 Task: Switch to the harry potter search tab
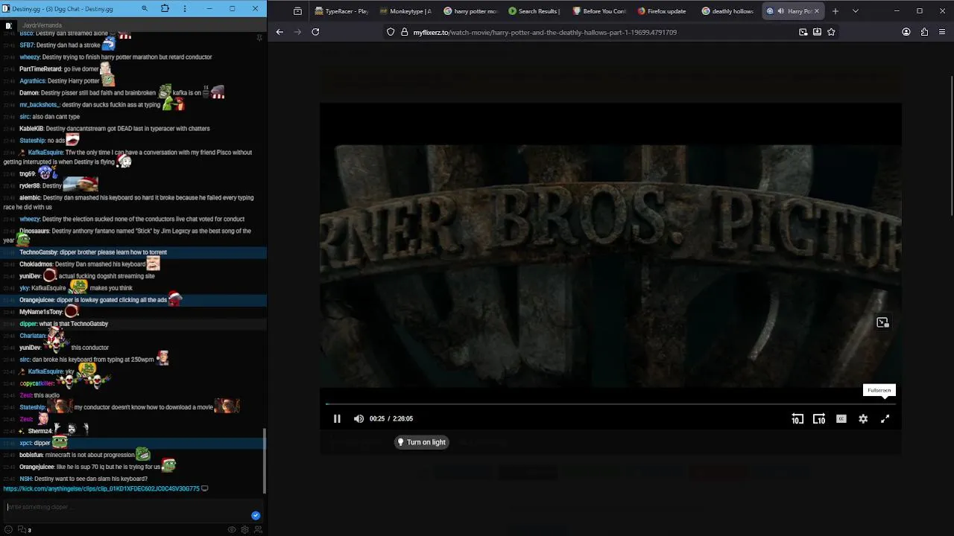pos(470,11)
